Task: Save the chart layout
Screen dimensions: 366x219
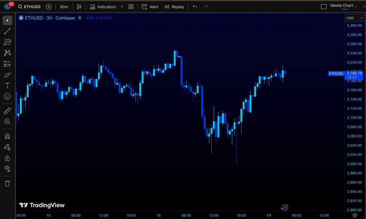Action: click(344, 9)
